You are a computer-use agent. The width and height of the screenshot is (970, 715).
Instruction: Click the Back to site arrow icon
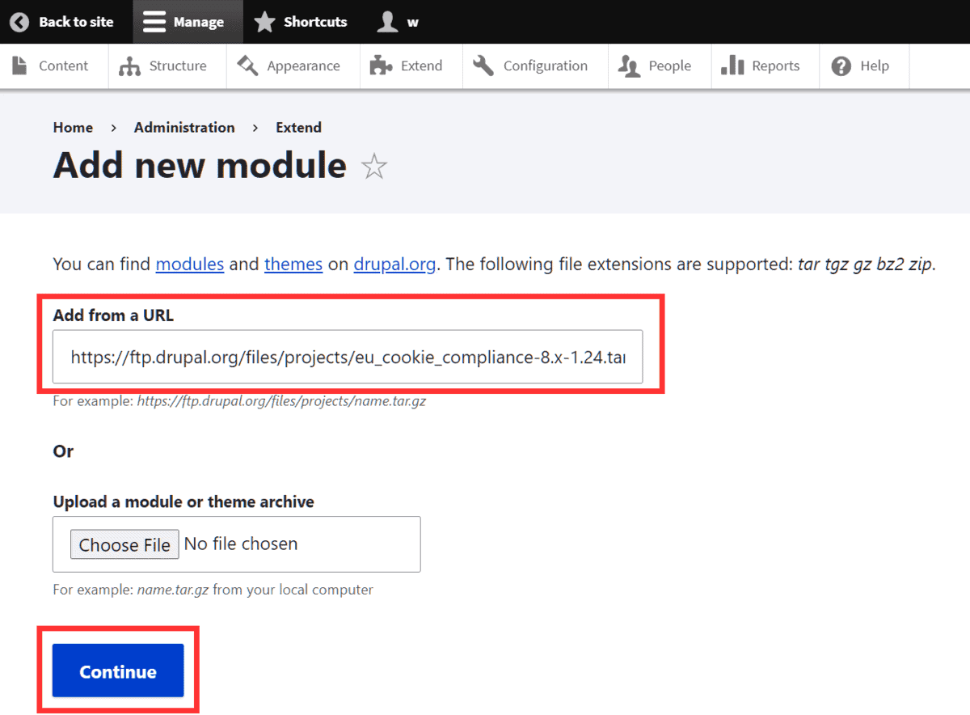[x=19, y=22]
